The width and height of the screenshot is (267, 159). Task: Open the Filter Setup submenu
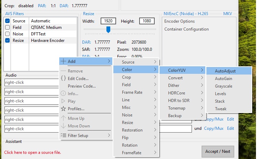(86, 135)
